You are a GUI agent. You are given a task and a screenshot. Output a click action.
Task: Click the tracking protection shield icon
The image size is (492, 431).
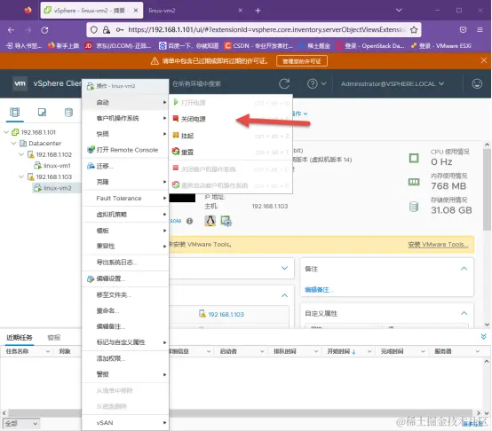[94, 30]
